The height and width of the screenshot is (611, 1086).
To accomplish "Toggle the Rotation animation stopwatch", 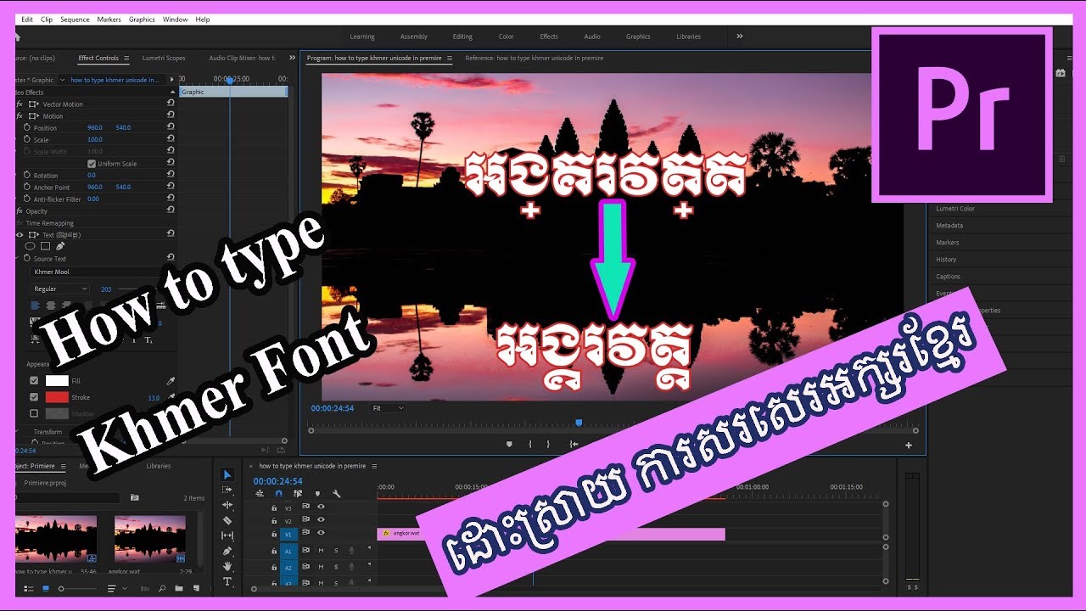I will point(27,175).
